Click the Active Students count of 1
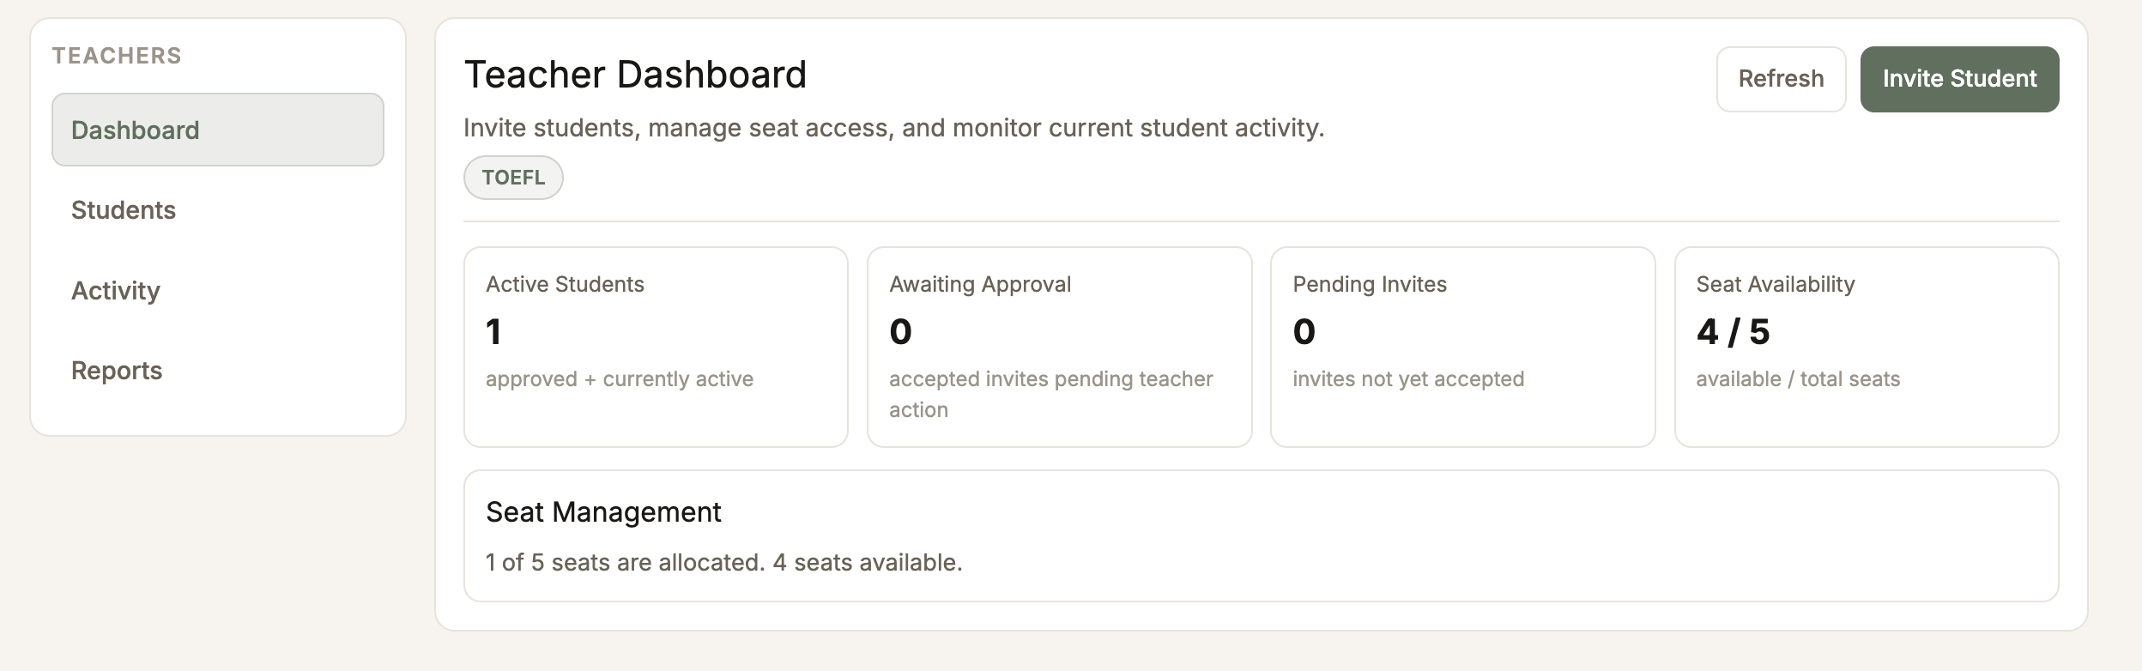 (493, 330)
